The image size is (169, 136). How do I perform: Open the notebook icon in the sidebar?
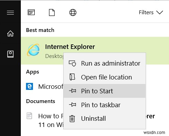(x=10, y=54)
